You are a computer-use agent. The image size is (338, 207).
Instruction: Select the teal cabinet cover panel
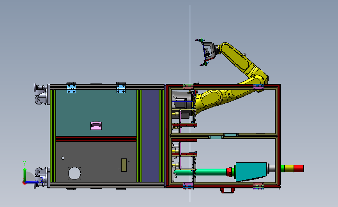point(96,113)
